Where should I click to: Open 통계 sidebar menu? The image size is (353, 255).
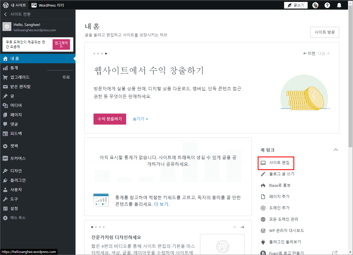(x=38, y=68)
